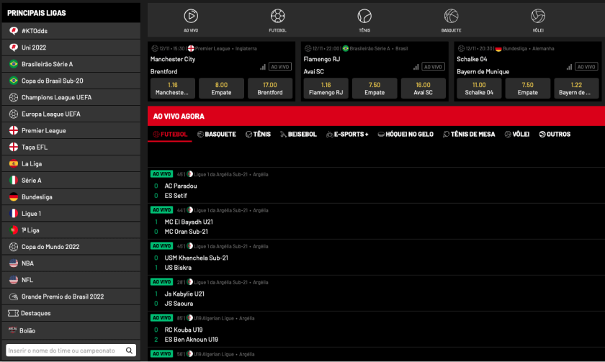Click the Italy flag beside Série A
605x362 pixels.
tap(14, 180)
